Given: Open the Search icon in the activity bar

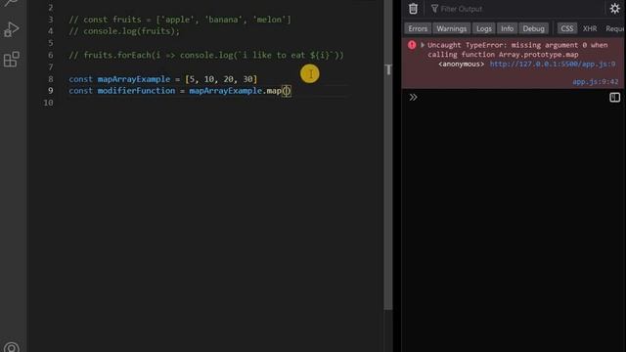Looking at the screenshot, I should point(11,3).
